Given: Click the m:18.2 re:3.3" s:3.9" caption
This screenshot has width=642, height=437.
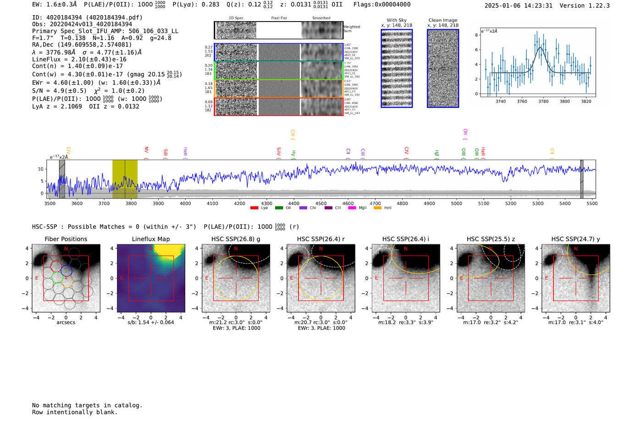Looking at the screenshot, I should (x=406, y=322).
